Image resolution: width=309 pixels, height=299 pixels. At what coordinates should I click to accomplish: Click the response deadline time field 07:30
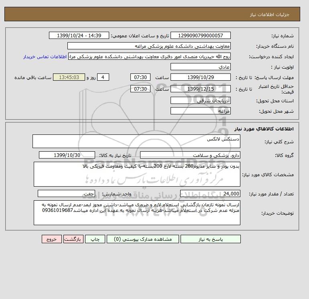[140, 77]
